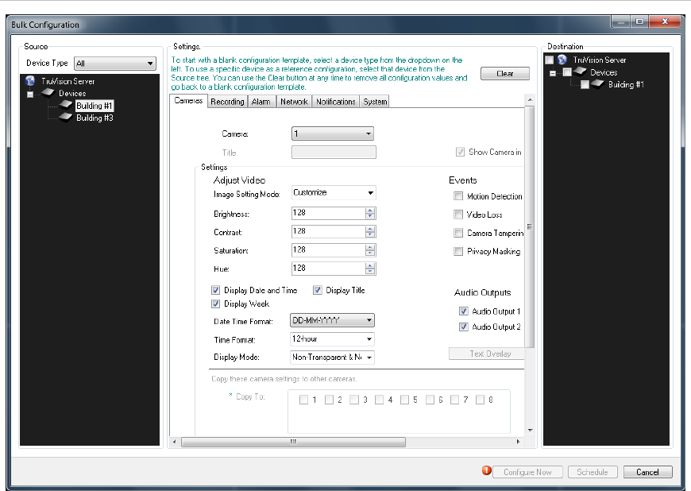Viewport: 691px width, 491px height.
Task: Click the Title text field
Action: coord(334,152)
